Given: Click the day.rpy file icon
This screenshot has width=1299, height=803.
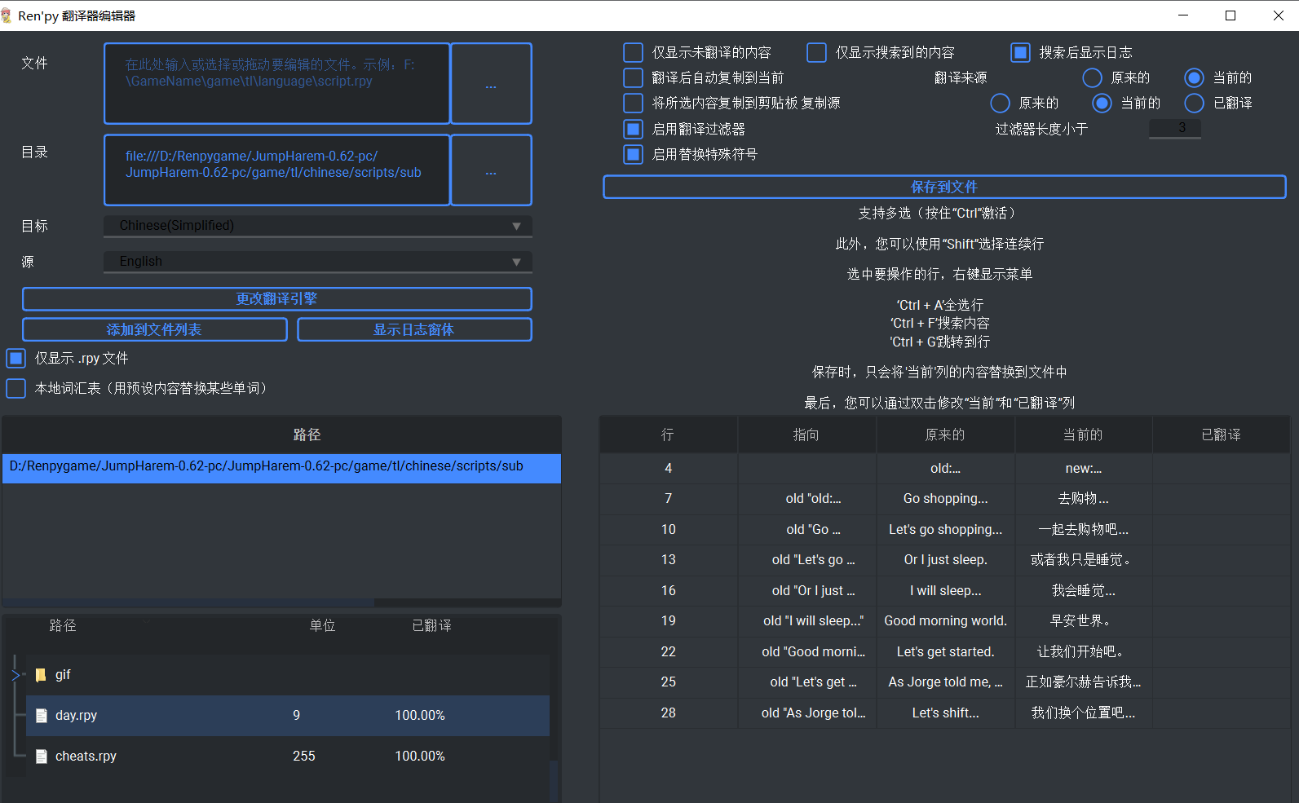Looking at the screenshot, I should [x=42, y=716].
